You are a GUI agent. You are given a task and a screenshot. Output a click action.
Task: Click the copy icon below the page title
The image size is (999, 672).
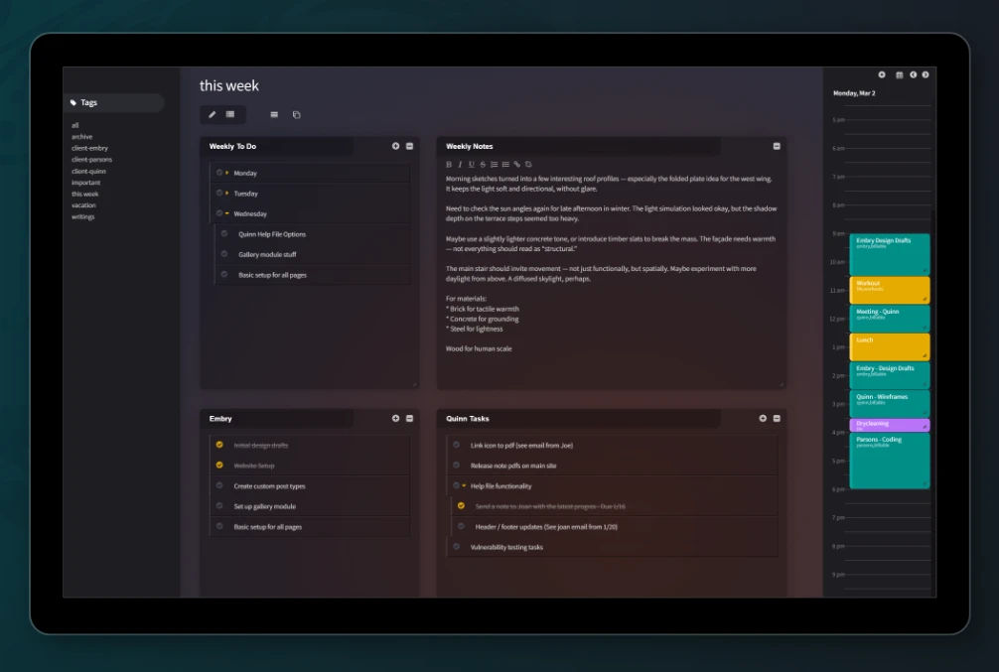(296, 114)
